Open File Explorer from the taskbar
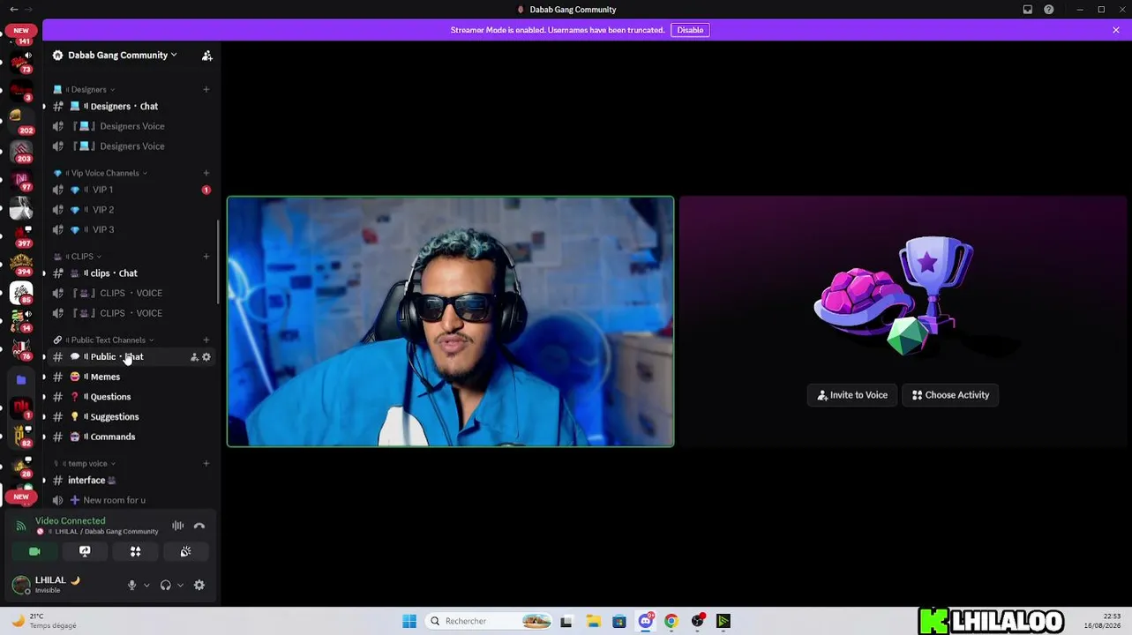This screenshot has height=635, width=1132. [594, 621]
